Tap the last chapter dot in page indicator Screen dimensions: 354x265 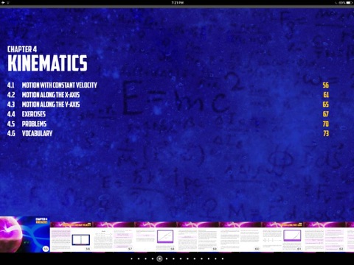point(223,258)
